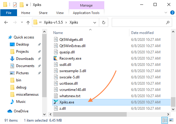Image resolution: width=176 pixels, height=124 pixels.
Task: Click the navigation pane vertical scrollbar thumb
Action: 45,66
